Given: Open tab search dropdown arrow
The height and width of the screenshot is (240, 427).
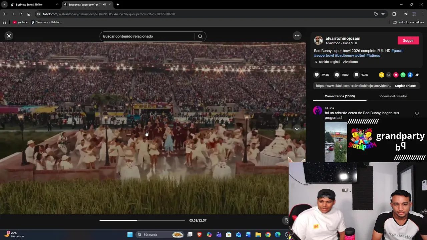Looking at the screenshot, I should point(4,5).
